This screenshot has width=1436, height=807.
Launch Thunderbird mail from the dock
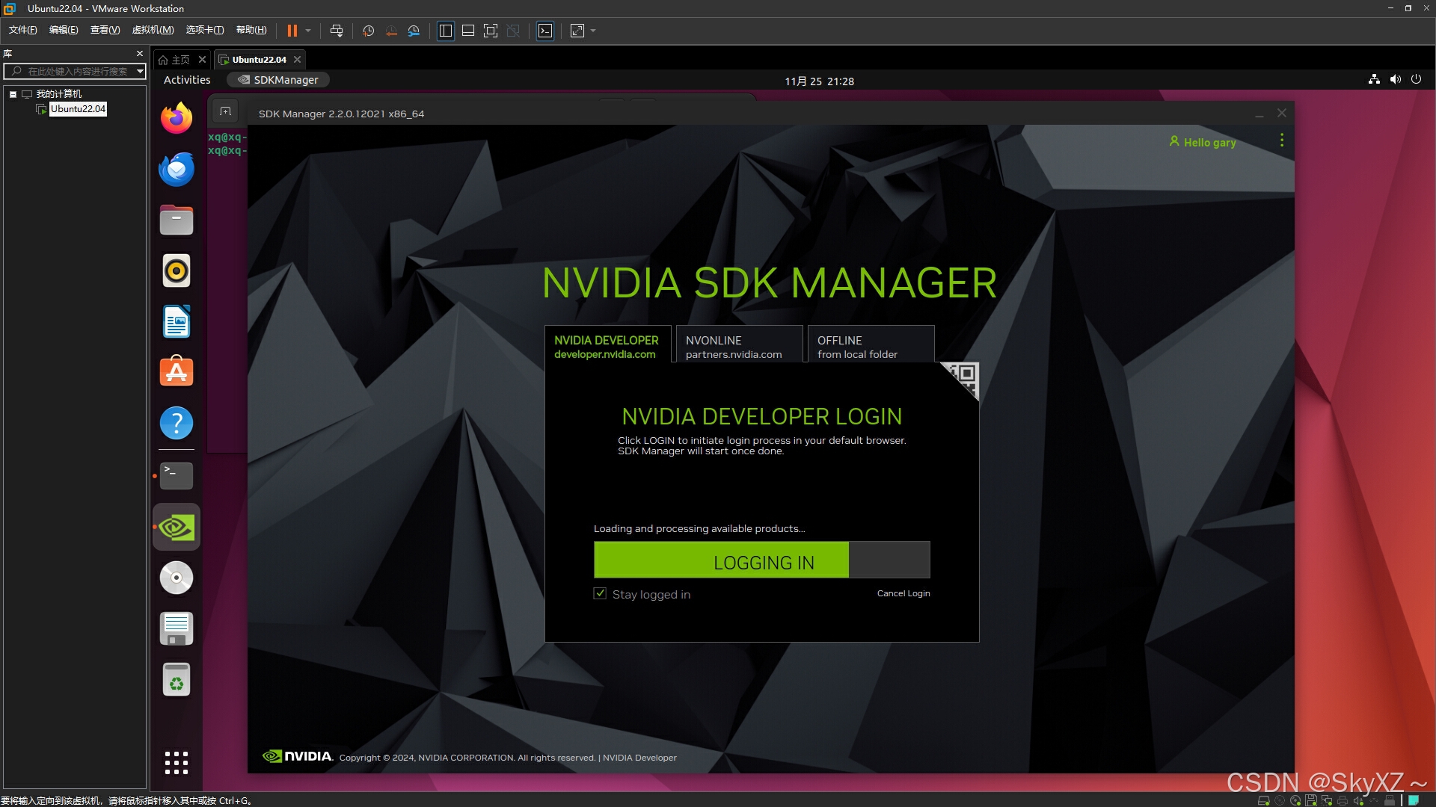click(x=177, y=170)
